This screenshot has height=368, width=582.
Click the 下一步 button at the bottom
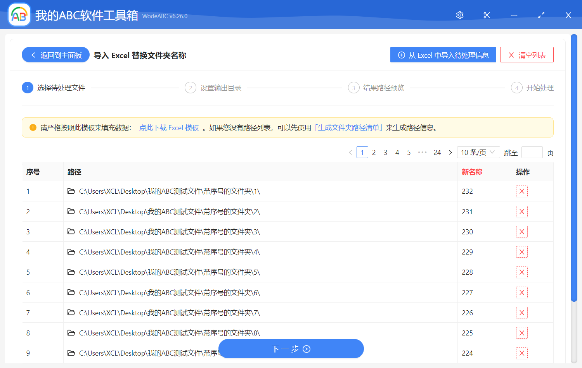pos(291,349)
